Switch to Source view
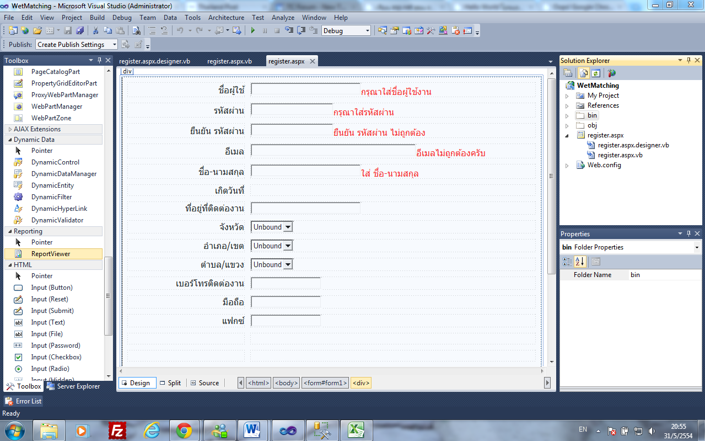The width and height of the screenshot is (705, 441). (x=205, y=383)
